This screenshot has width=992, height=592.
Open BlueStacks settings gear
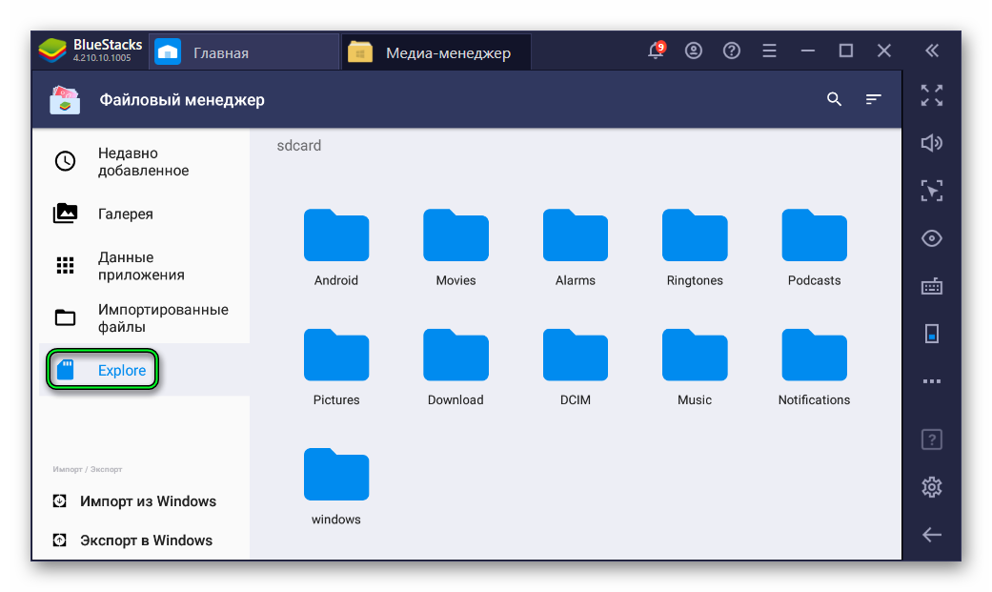coord(931,487)
